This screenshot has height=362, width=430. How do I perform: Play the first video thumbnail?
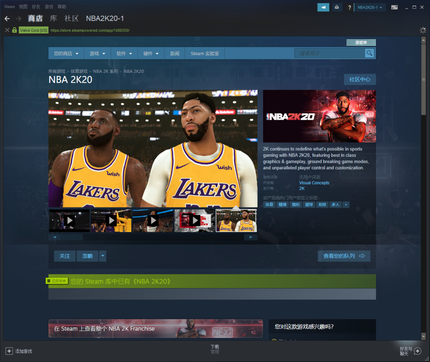[69, 220]
